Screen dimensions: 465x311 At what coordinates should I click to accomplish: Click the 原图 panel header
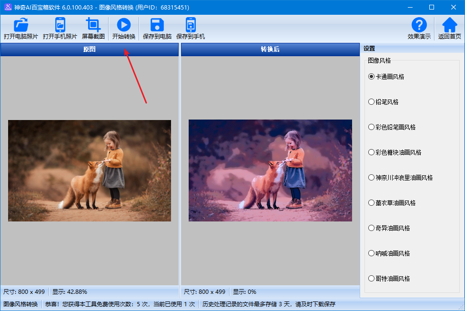90,49
